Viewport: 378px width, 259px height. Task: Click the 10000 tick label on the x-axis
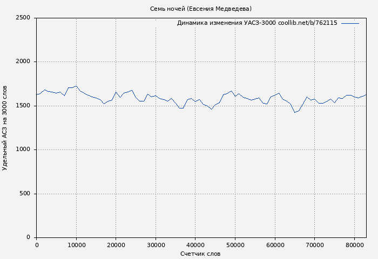(x=76, y=246)
